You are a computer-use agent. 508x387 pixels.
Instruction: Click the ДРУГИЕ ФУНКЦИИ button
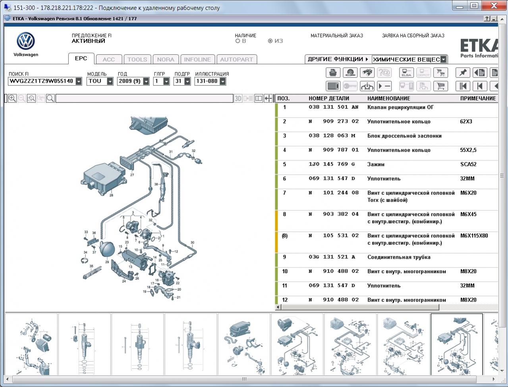pos(338,59)
